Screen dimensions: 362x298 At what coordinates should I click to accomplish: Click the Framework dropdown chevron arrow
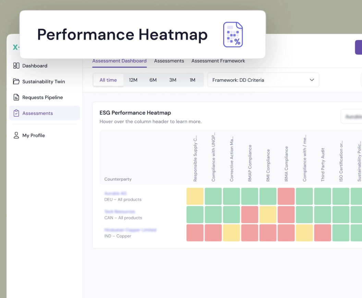click(x=312, y=80)
